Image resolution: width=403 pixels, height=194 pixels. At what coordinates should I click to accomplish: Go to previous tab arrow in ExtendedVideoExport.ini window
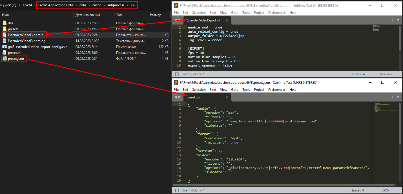176,20
